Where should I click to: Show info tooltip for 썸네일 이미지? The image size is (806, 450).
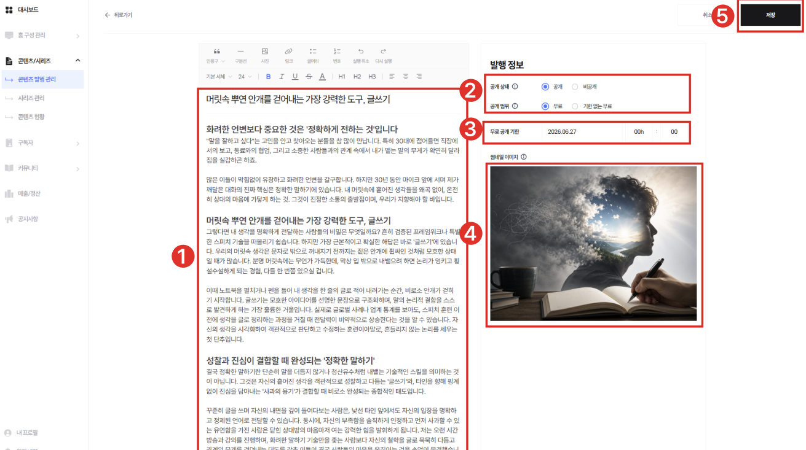point(524,157)
